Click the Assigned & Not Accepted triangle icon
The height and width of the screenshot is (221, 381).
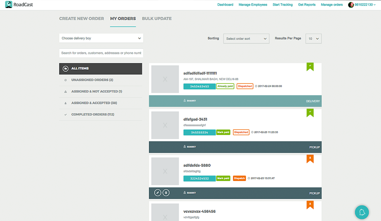coord(65,92)
